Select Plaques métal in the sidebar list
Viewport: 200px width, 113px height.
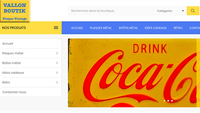[x=31, y=53]
